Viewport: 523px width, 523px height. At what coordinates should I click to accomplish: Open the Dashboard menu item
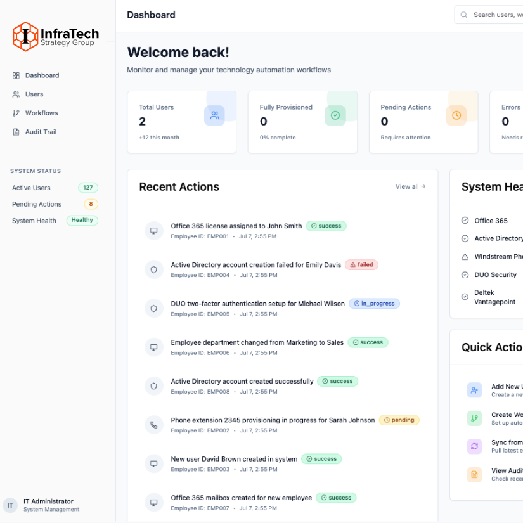pyautogui.click(x=42, y=75)
